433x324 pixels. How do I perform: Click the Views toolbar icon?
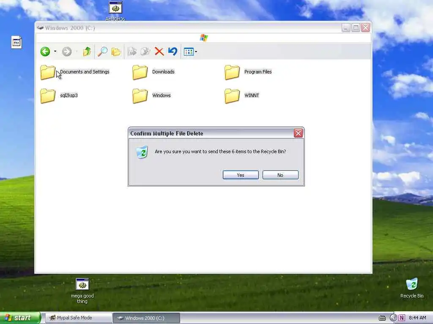[x=189, y=52]
